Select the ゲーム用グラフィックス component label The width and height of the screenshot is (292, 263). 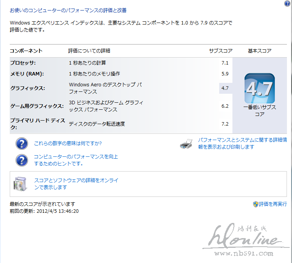[x=36, y=106]
